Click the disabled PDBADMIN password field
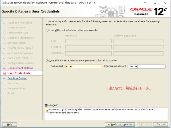Screen dimensions: 171x128 pyautogui.click(x=88, y=53)
